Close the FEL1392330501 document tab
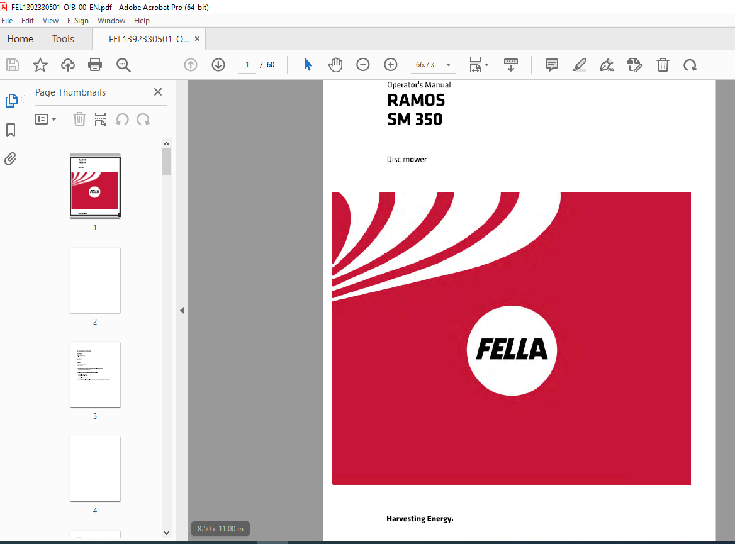The height and width of the screenshot is (544, 735). pyautogui.click(x=198, y=39)
